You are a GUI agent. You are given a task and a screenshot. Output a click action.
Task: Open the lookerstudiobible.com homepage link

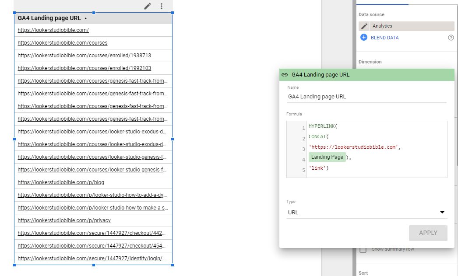point(53,30)
